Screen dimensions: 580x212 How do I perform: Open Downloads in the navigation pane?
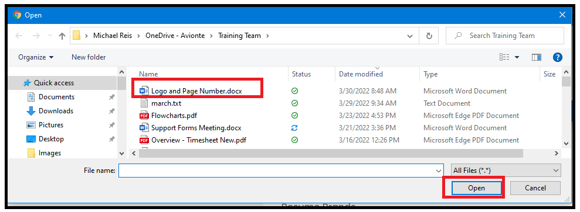coord(56,111)
